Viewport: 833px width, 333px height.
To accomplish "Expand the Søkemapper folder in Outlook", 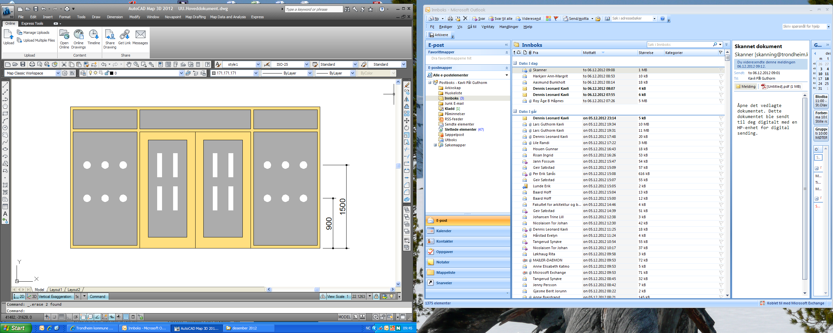I will 435,145.
